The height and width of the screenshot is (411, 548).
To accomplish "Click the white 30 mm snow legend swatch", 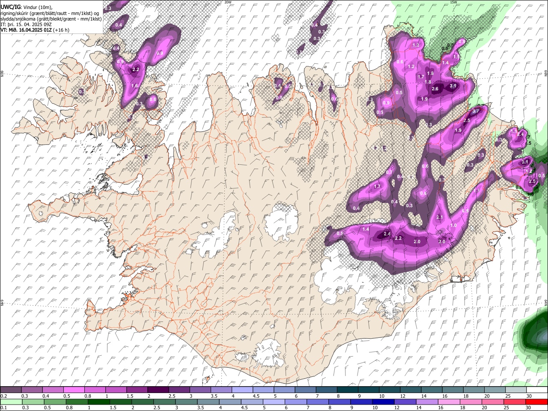I will [x=536, y=390].
